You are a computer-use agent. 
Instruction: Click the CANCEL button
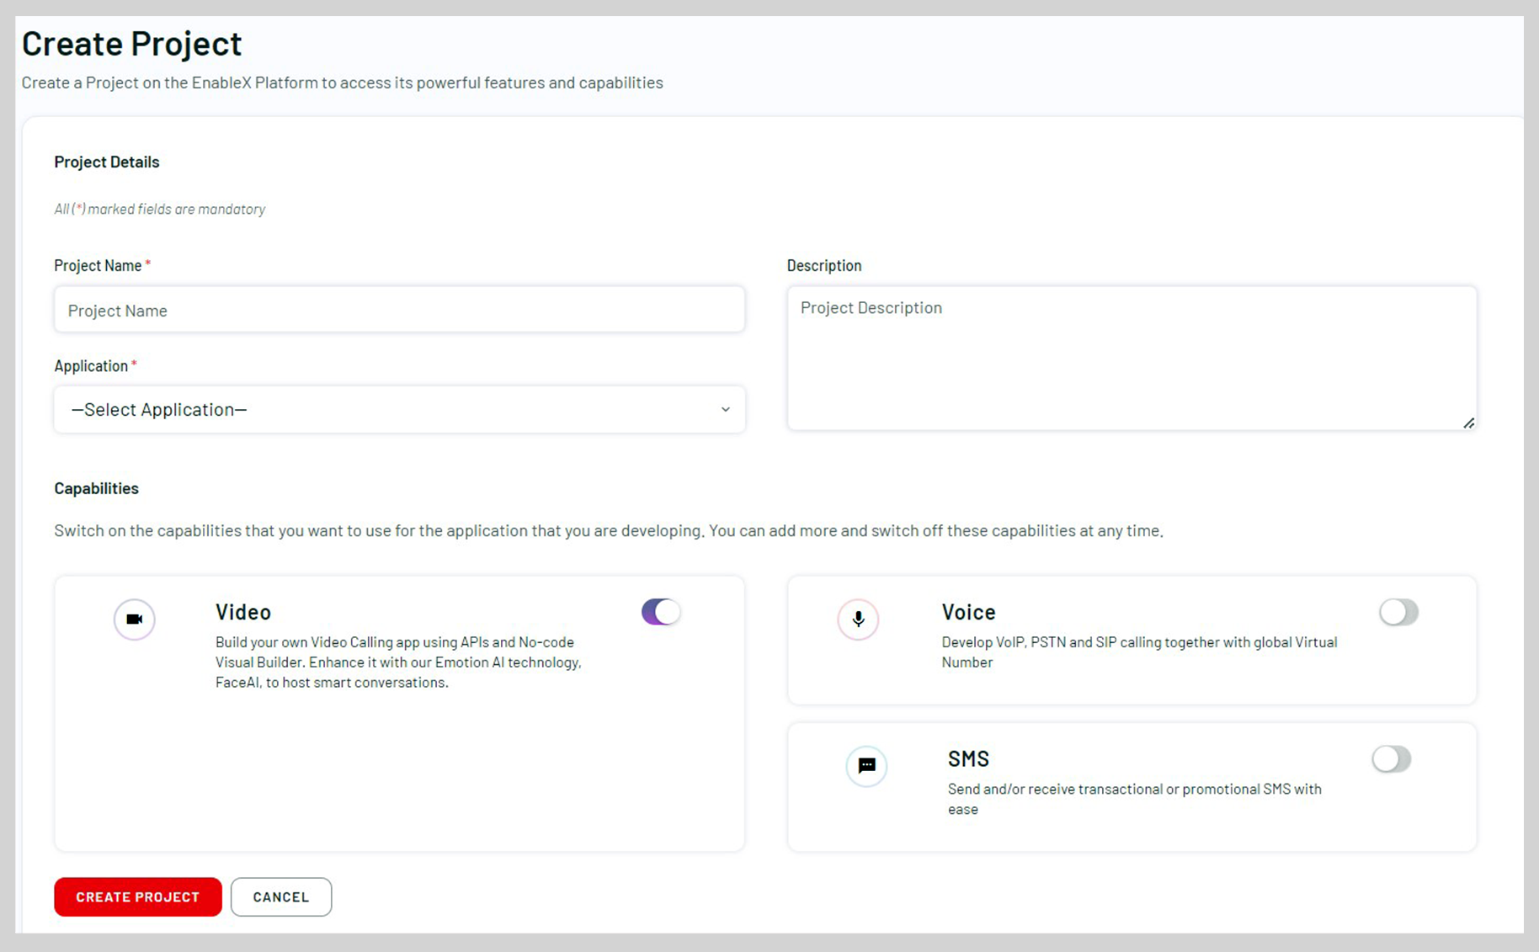pos(280,896)
